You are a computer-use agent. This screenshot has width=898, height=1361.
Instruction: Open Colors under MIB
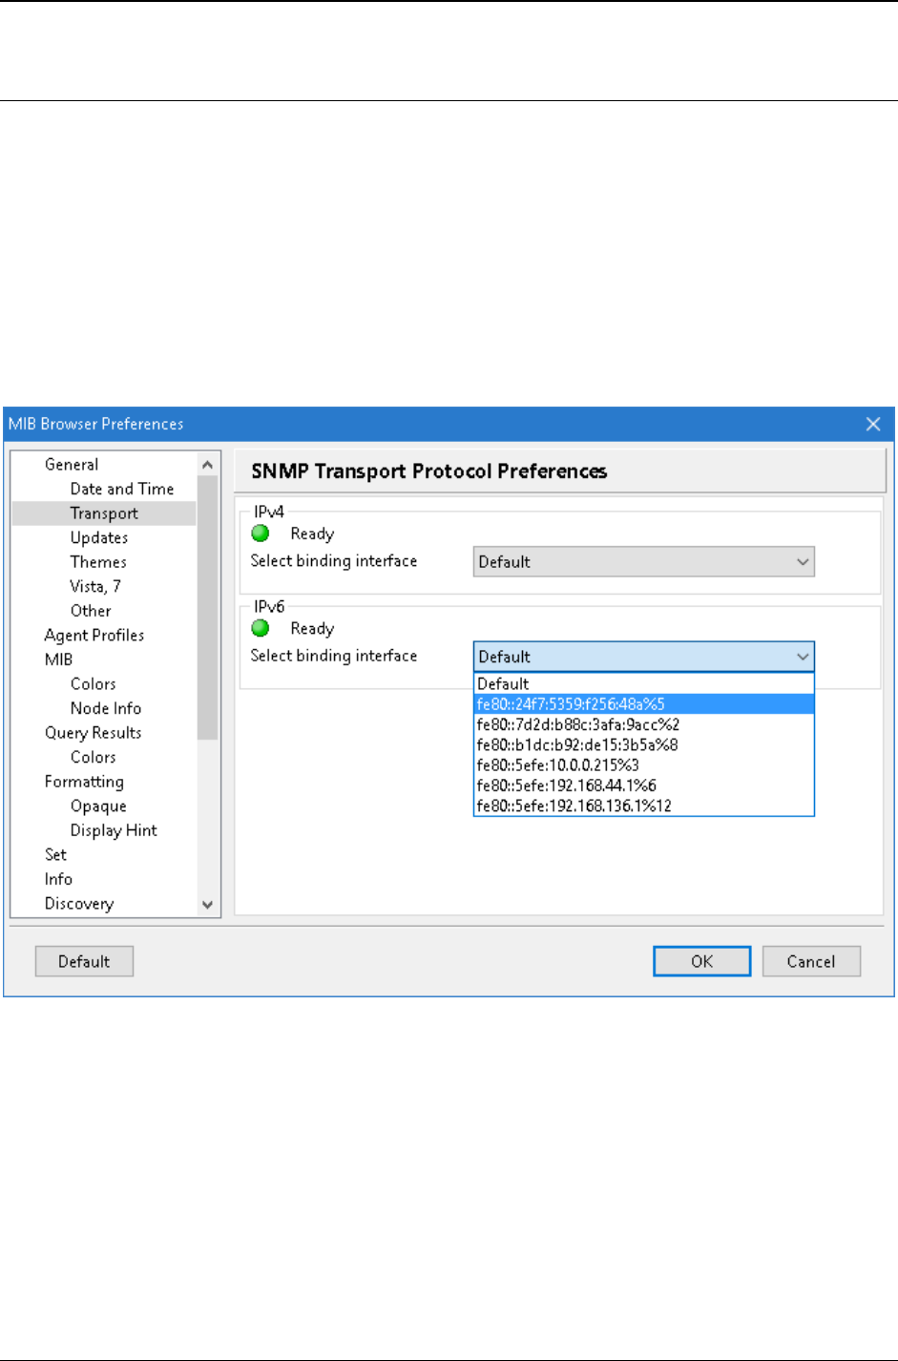coord(94,684)
